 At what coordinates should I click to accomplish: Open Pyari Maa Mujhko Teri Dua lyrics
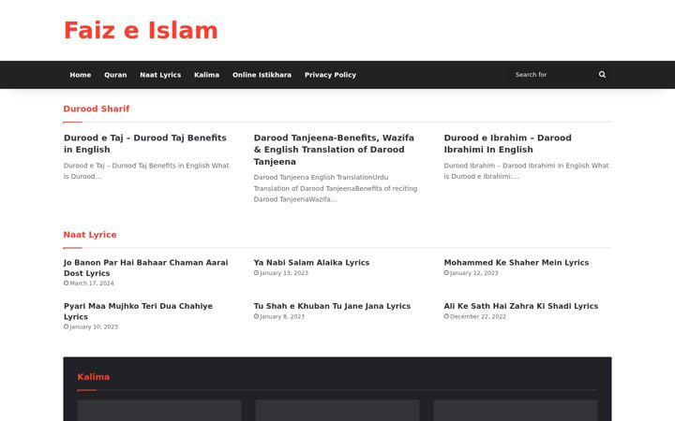pos(138,311)
